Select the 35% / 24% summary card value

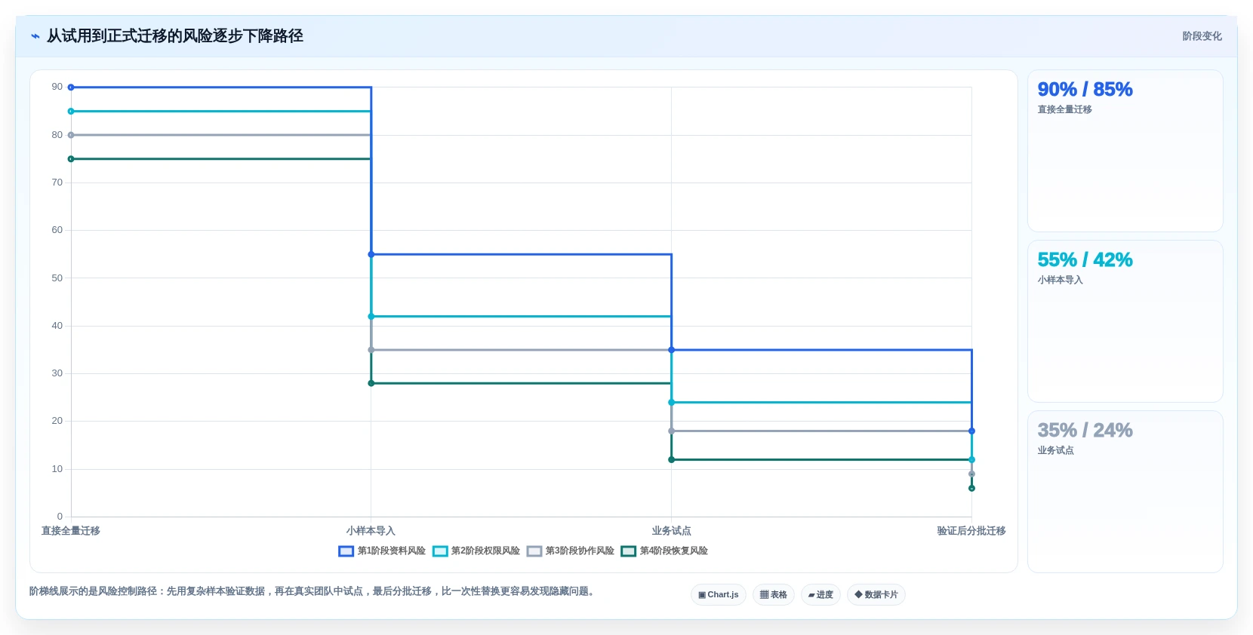pos(1085,431)
